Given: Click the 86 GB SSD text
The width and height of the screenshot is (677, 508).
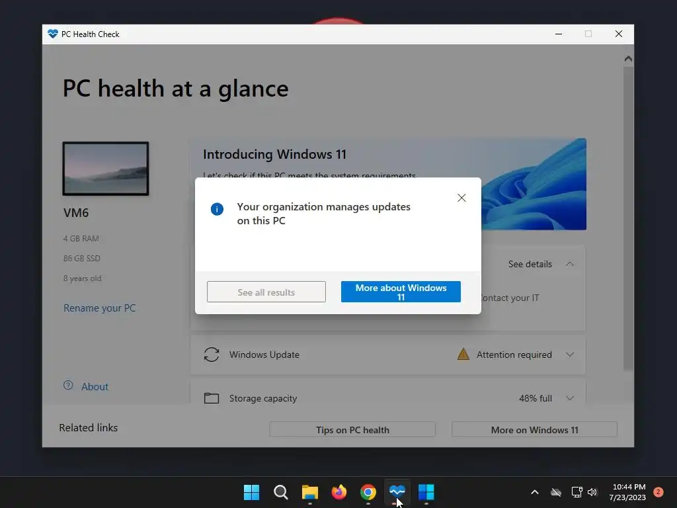Looking at the screenshot, I should pos(81,259).
